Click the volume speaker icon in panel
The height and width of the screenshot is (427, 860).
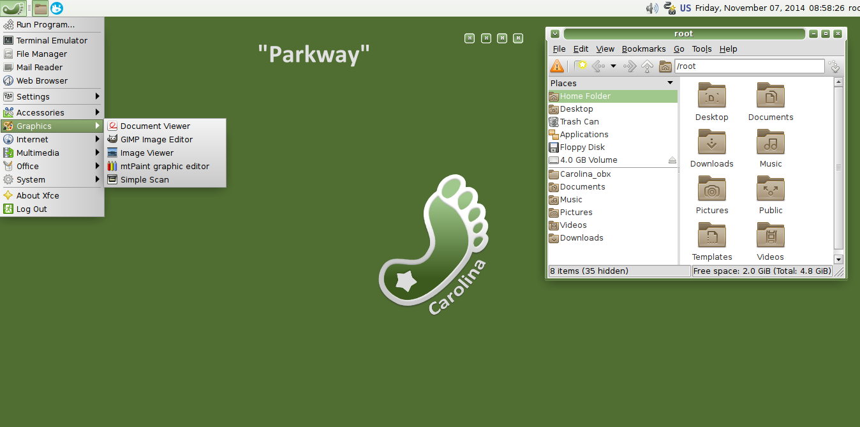coord(651,8)
